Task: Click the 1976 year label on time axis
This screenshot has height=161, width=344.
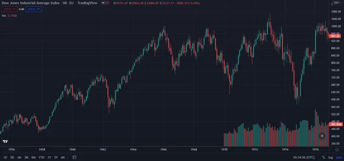Action: tap(315, 149)
